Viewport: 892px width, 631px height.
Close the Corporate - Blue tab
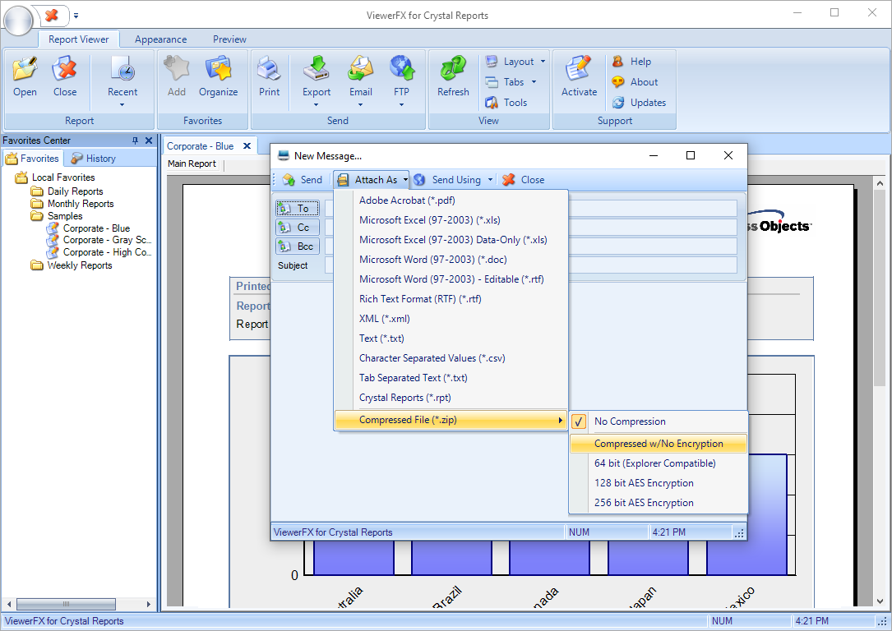pyautogui.click(x=247, y=146)
